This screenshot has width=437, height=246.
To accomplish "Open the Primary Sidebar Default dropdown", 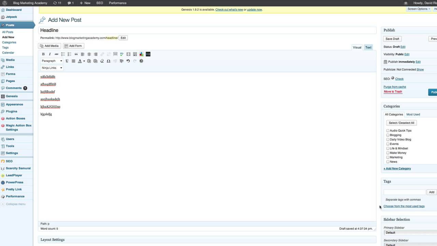I will [x=410, y=233].
